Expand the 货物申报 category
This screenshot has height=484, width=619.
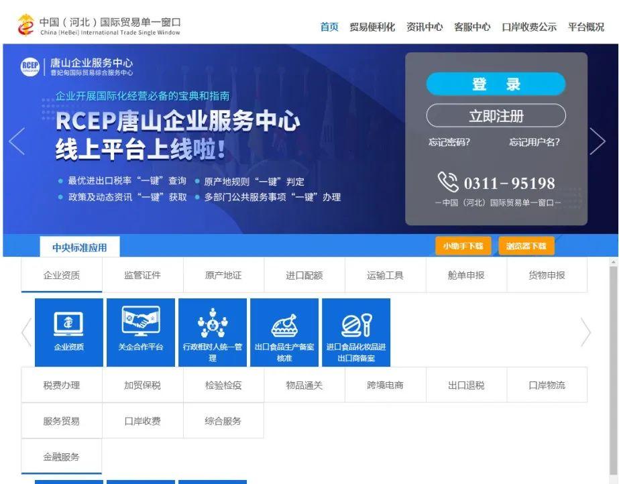point(547,276)
